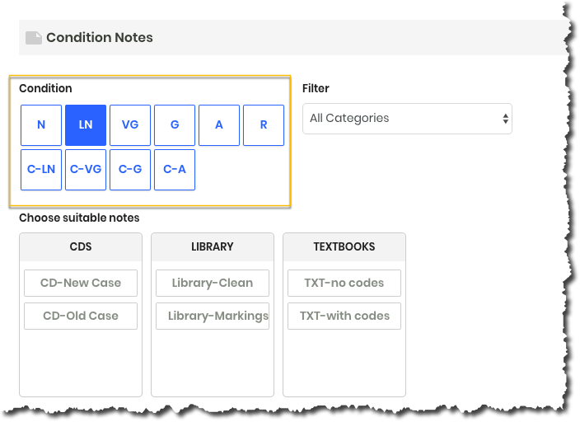This screenshot has width=580, height=422.
Task: Choose the VG condition option
Action: tap(130, 125)
